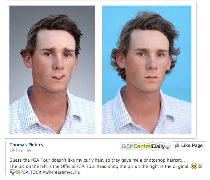Open the right original curly hair photo
The width and height of the screenshot is (210, 180).
tap(147, 70)
